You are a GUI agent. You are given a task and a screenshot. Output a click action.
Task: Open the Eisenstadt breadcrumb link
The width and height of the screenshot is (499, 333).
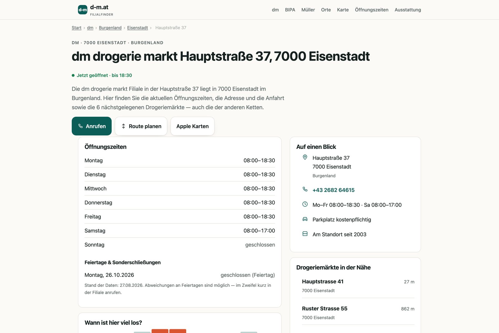(138, 28)
